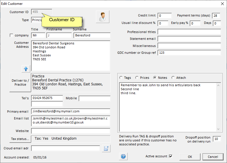Click into the Surname field containing Beresford
Screen dimensions: 227x163
[92, 36]
